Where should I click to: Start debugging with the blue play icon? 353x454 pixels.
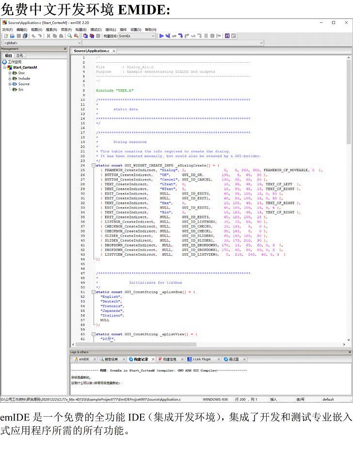click(161, 36)
